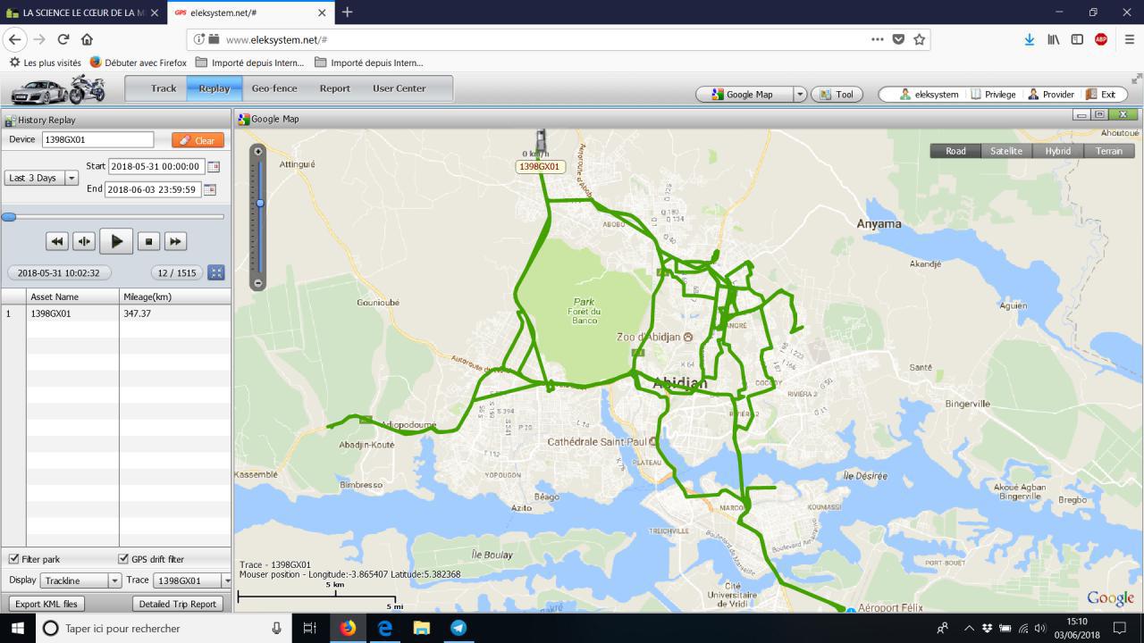Click the rewind replay button
The image size is (1144, 643).
point(56,241)
